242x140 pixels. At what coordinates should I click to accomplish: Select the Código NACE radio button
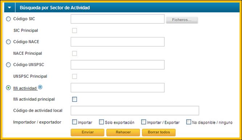tap(8, 42)
